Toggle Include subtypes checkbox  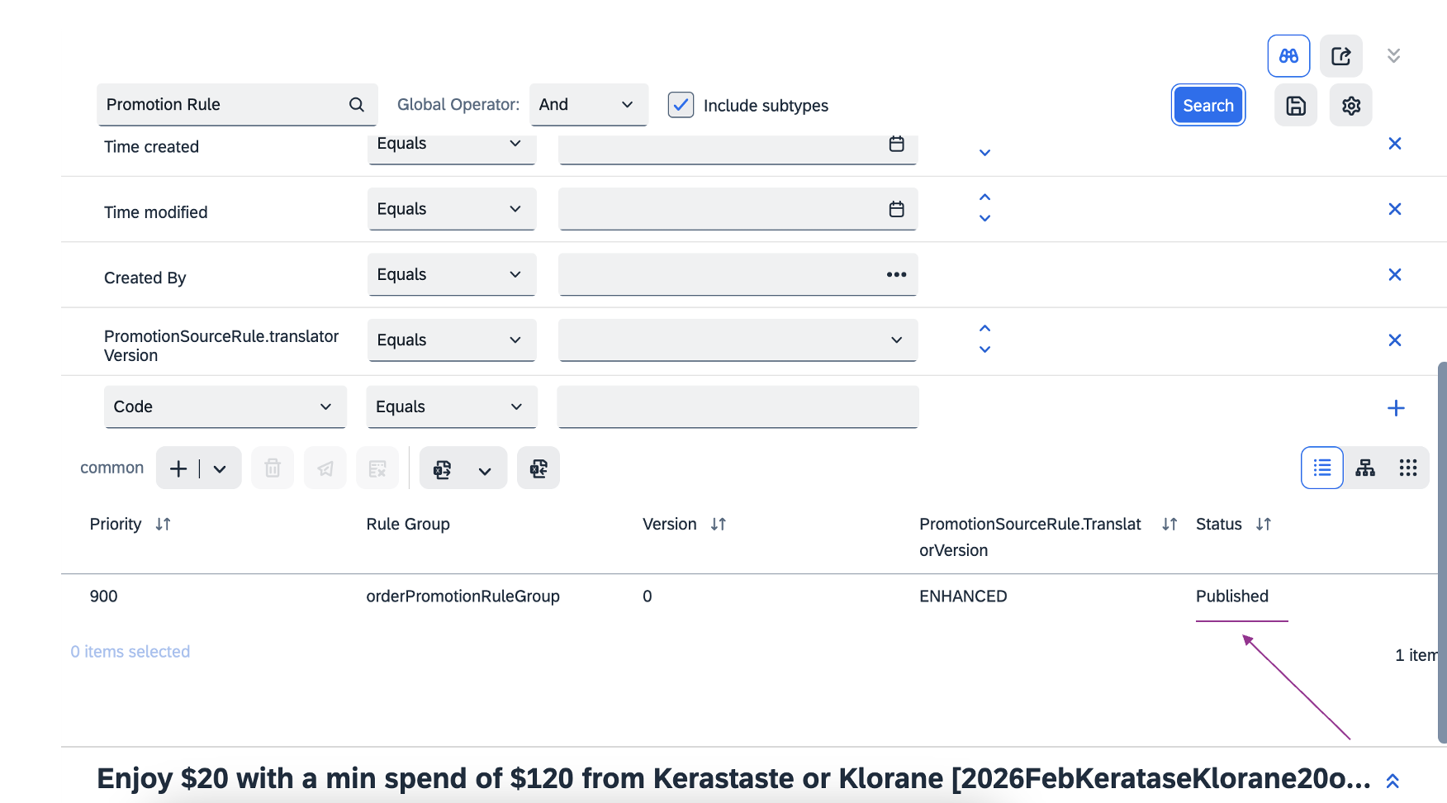pyautogui.click(x=681, y=105)
